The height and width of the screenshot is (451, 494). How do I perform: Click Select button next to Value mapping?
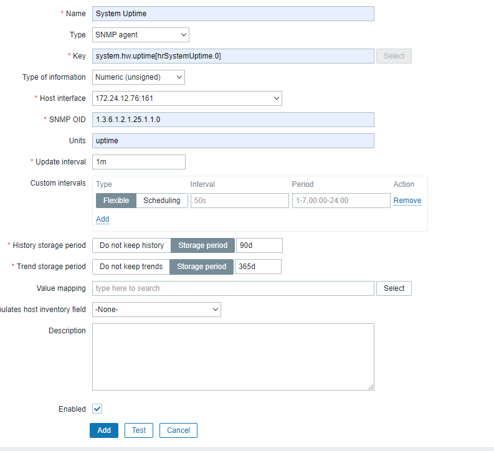coord(394,288)
